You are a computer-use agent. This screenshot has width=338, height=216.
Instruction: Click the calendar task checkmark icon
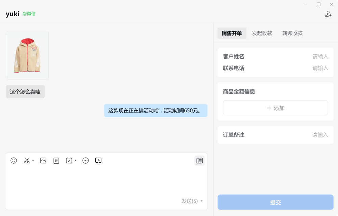click(x=69, y=161)
